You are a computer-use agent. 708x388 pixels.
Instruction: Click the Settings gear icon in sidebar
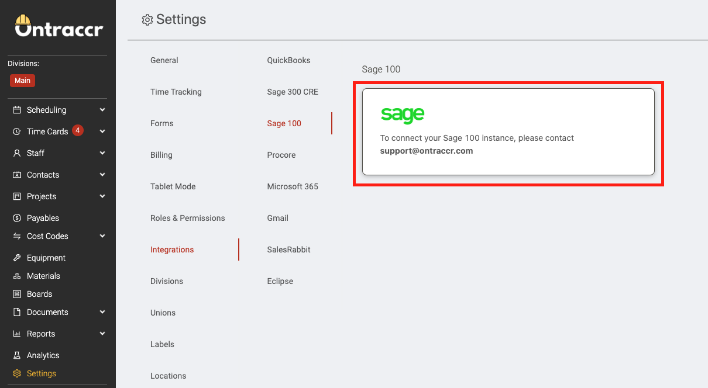coord(17,373)
